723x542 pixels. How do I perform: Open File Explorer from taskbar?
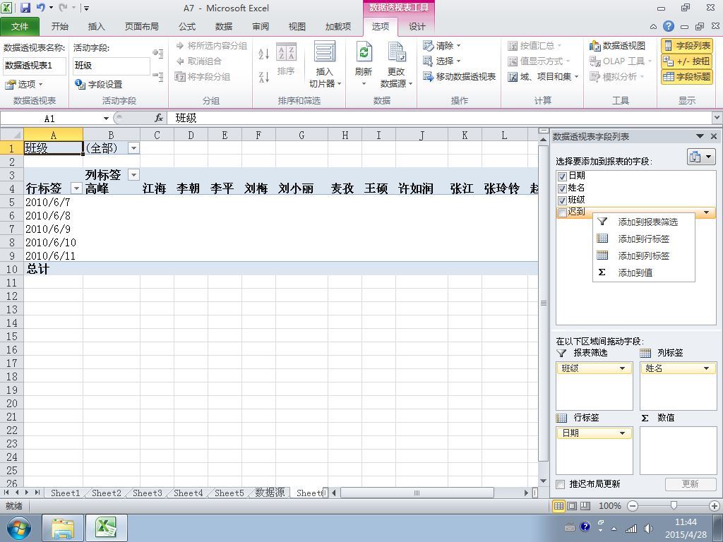[x=63, y=528]
